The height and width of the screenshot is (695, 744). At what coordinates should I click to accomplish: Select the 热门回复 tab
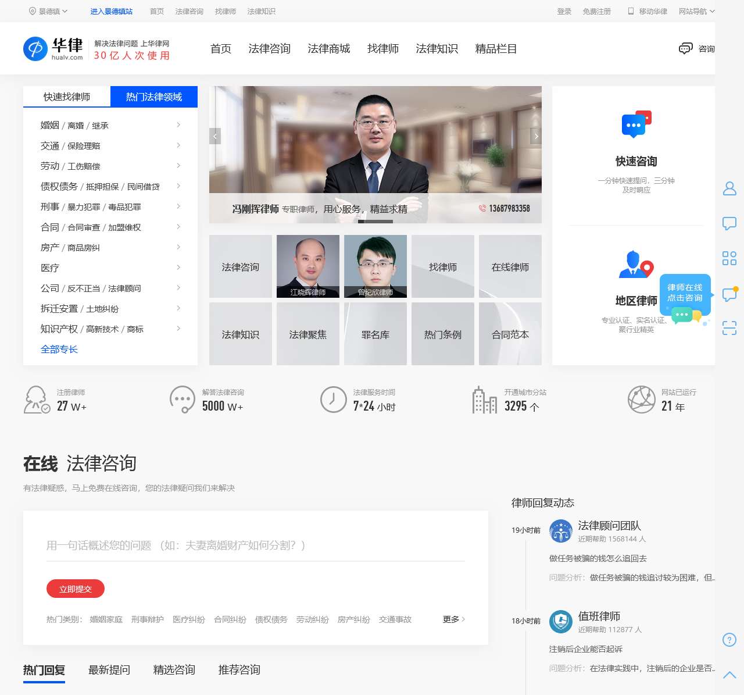(x=44, y=670)
